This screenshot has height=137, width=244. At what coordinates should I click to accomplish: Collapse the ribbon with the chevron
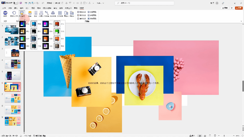[x=241, y=21]
